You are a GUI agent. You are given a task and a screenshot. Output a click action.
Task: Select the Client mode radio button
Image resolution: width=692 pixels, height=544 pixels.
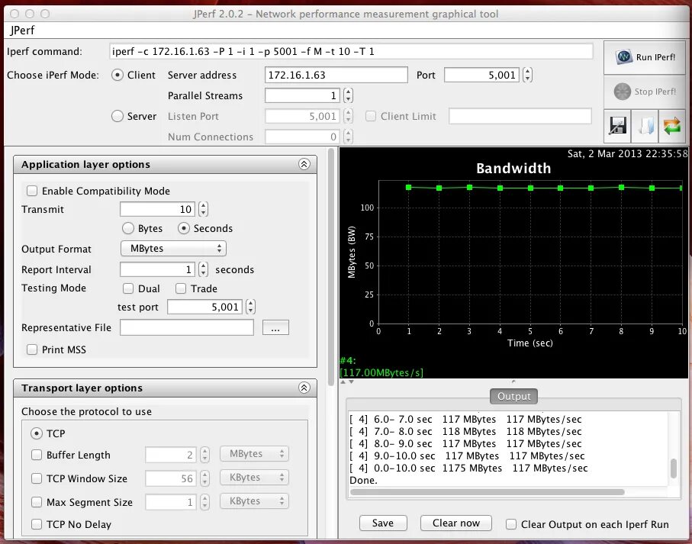pyautogui.click(x=117, y=75)
